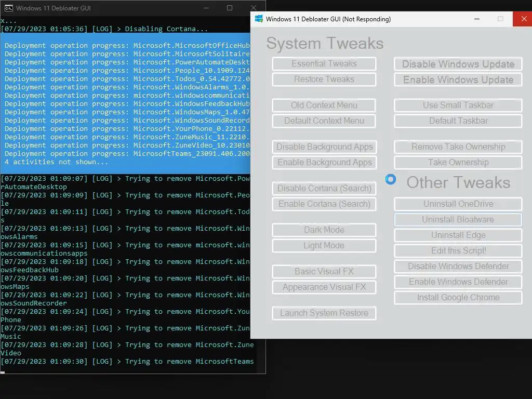Minimize the Debloater GUI (Not Responding) window

(x=477, y=19)
